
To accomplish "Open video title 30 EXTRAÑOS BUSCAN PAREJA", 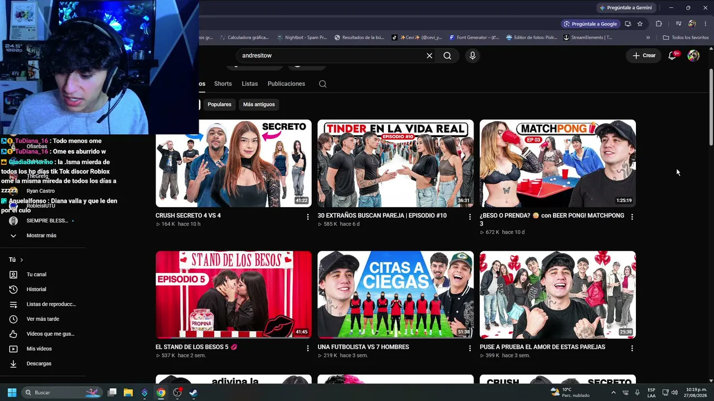I will pos(382,216).
